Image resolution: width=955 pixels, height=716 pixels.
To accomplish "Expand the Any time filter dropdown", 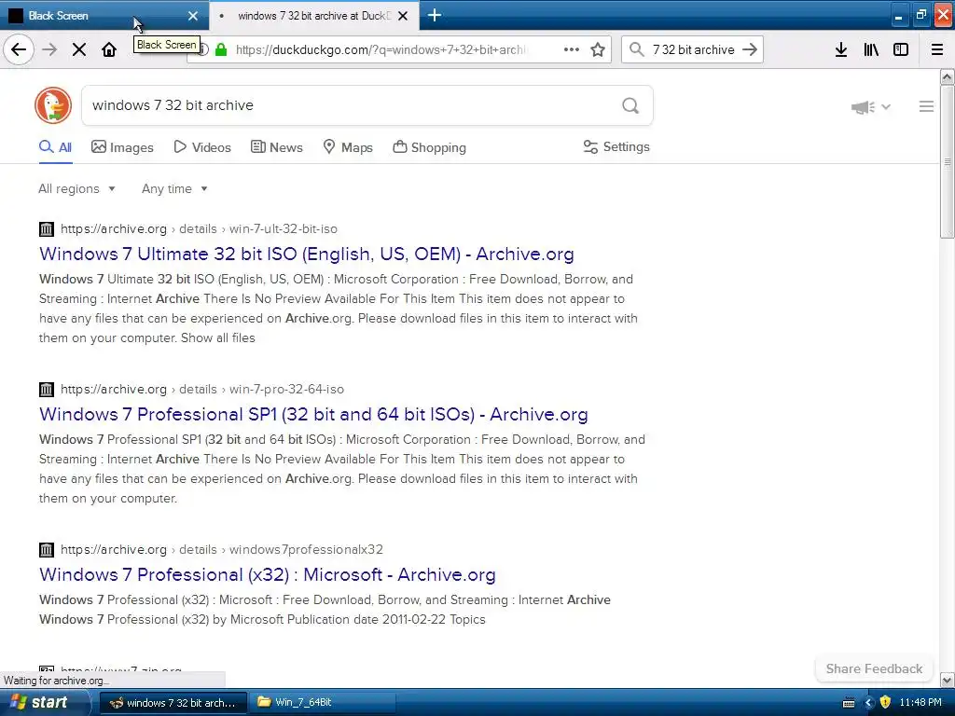I will click(174, 188).
